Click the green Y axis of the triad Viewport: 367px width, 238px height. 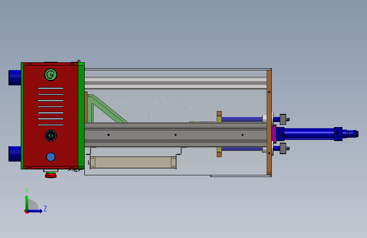point(27,203)
